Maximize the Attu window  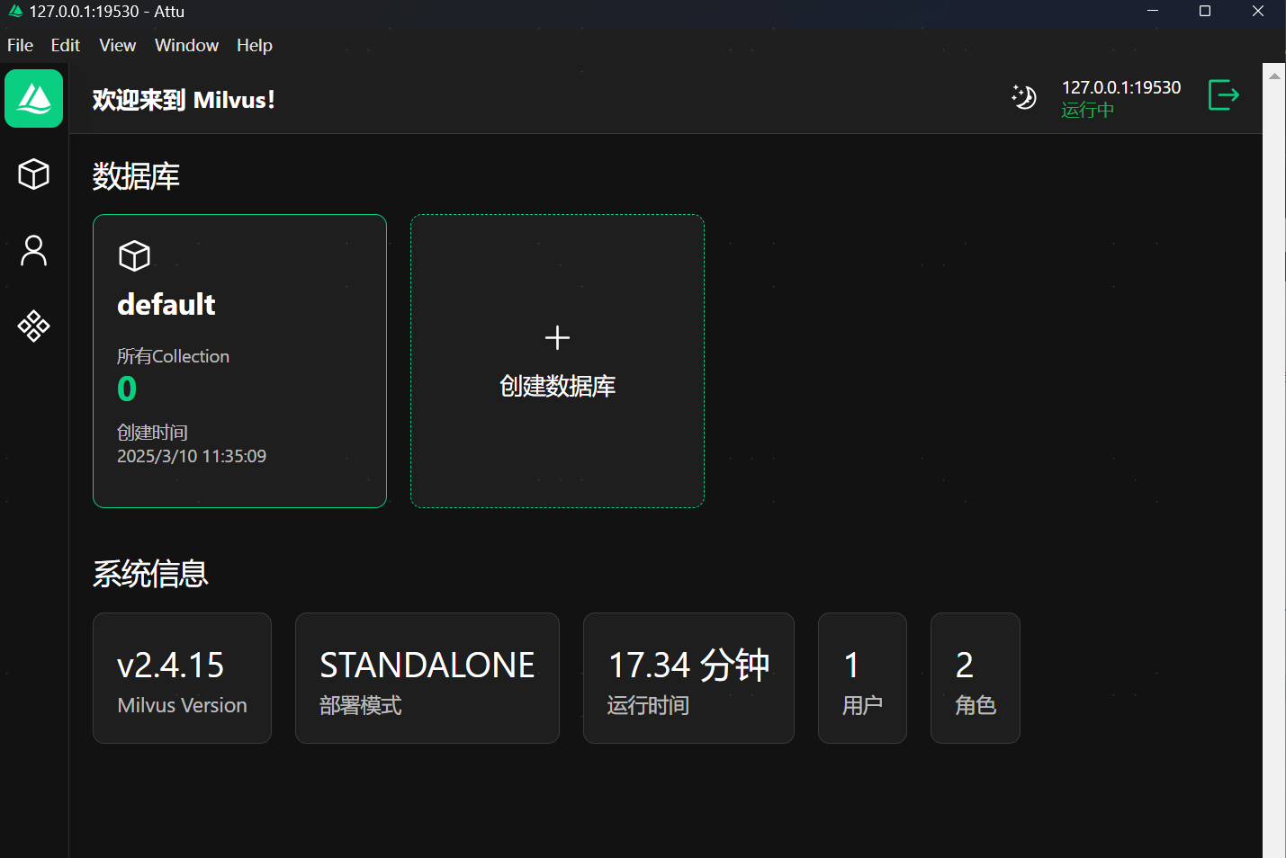point(1205,11)
